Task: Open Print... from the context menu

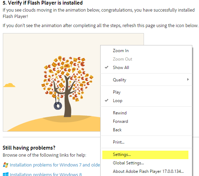Action: coord(146,142)
